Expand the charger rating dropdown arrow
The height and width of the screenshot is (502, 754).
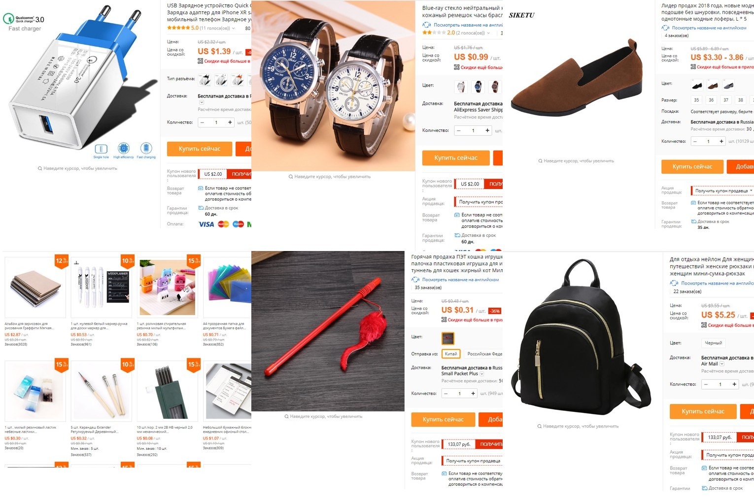[234, 28]
